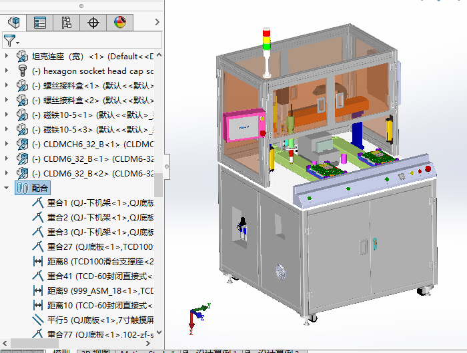Click the coincident mate icon of 重合1

click(x=38, y=202)
